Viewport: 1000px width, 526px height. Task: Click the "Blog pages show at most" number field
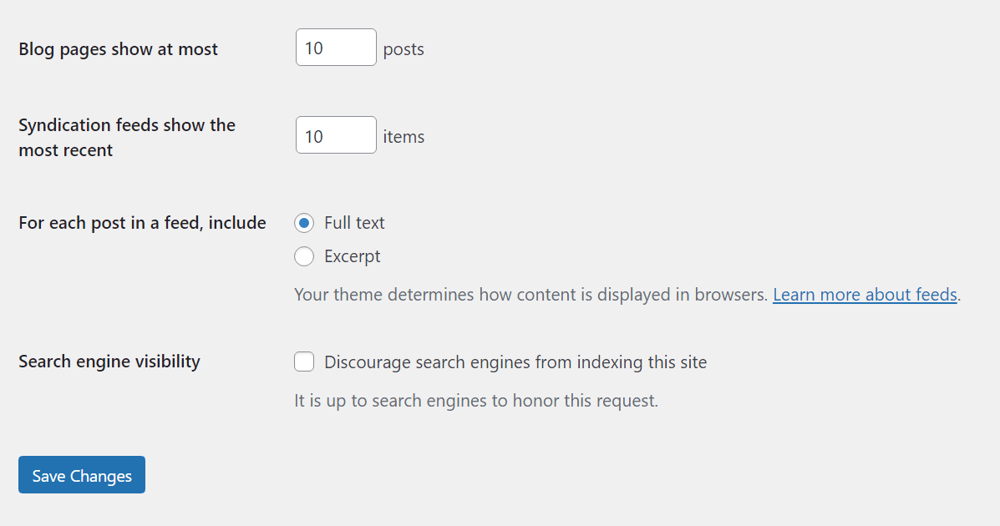(336, 48)
